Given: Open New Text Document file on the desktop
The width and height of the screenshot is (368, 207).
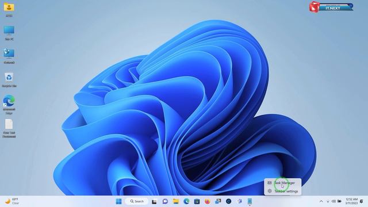Looking at the screenshot, I should coord(9,128).
